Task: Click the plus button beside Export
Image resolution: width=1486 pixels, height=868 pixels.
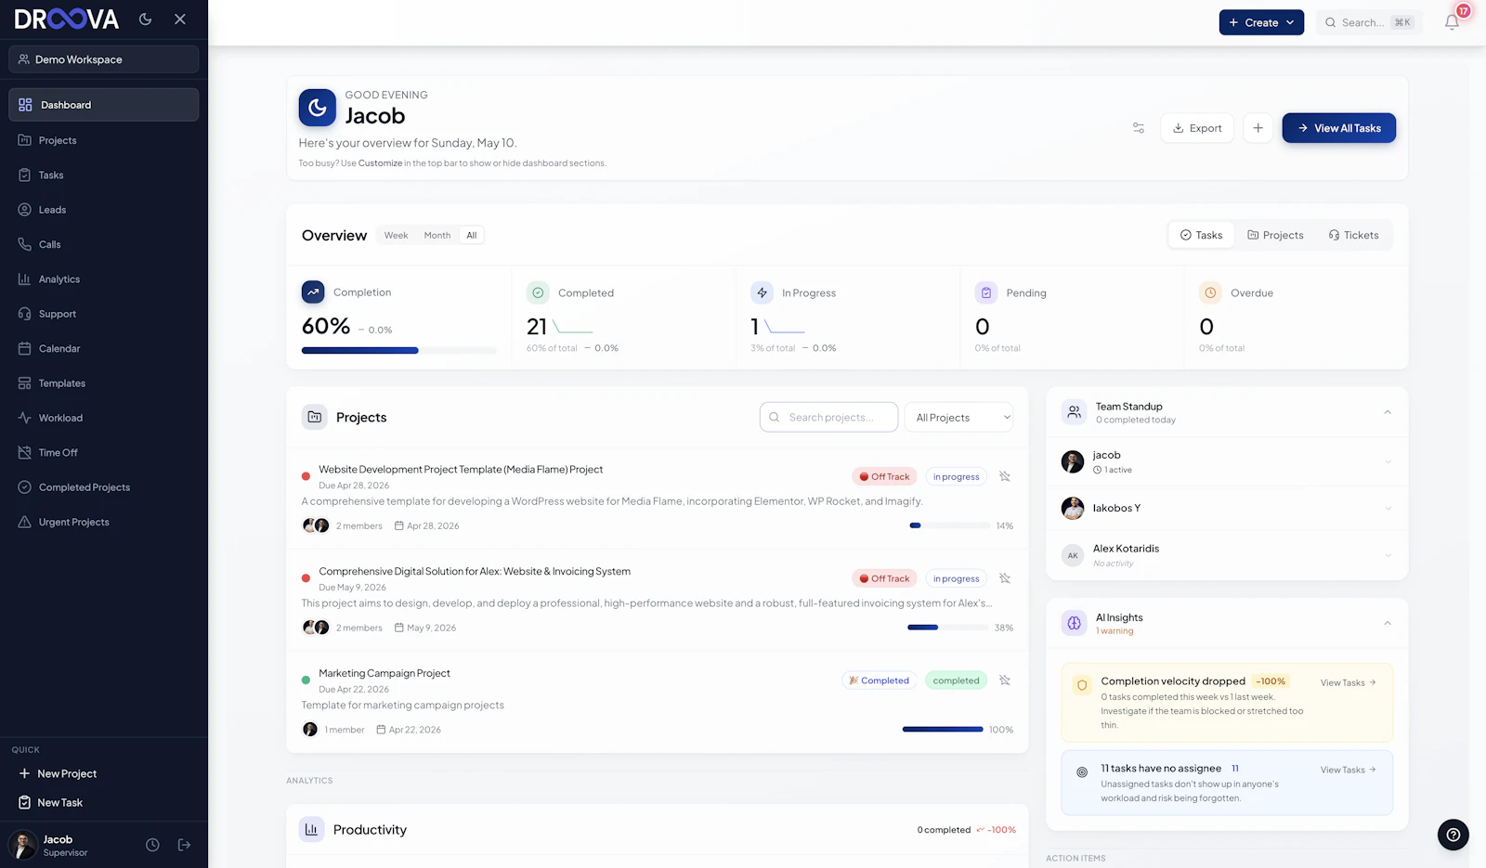Action: point(1258,128)
